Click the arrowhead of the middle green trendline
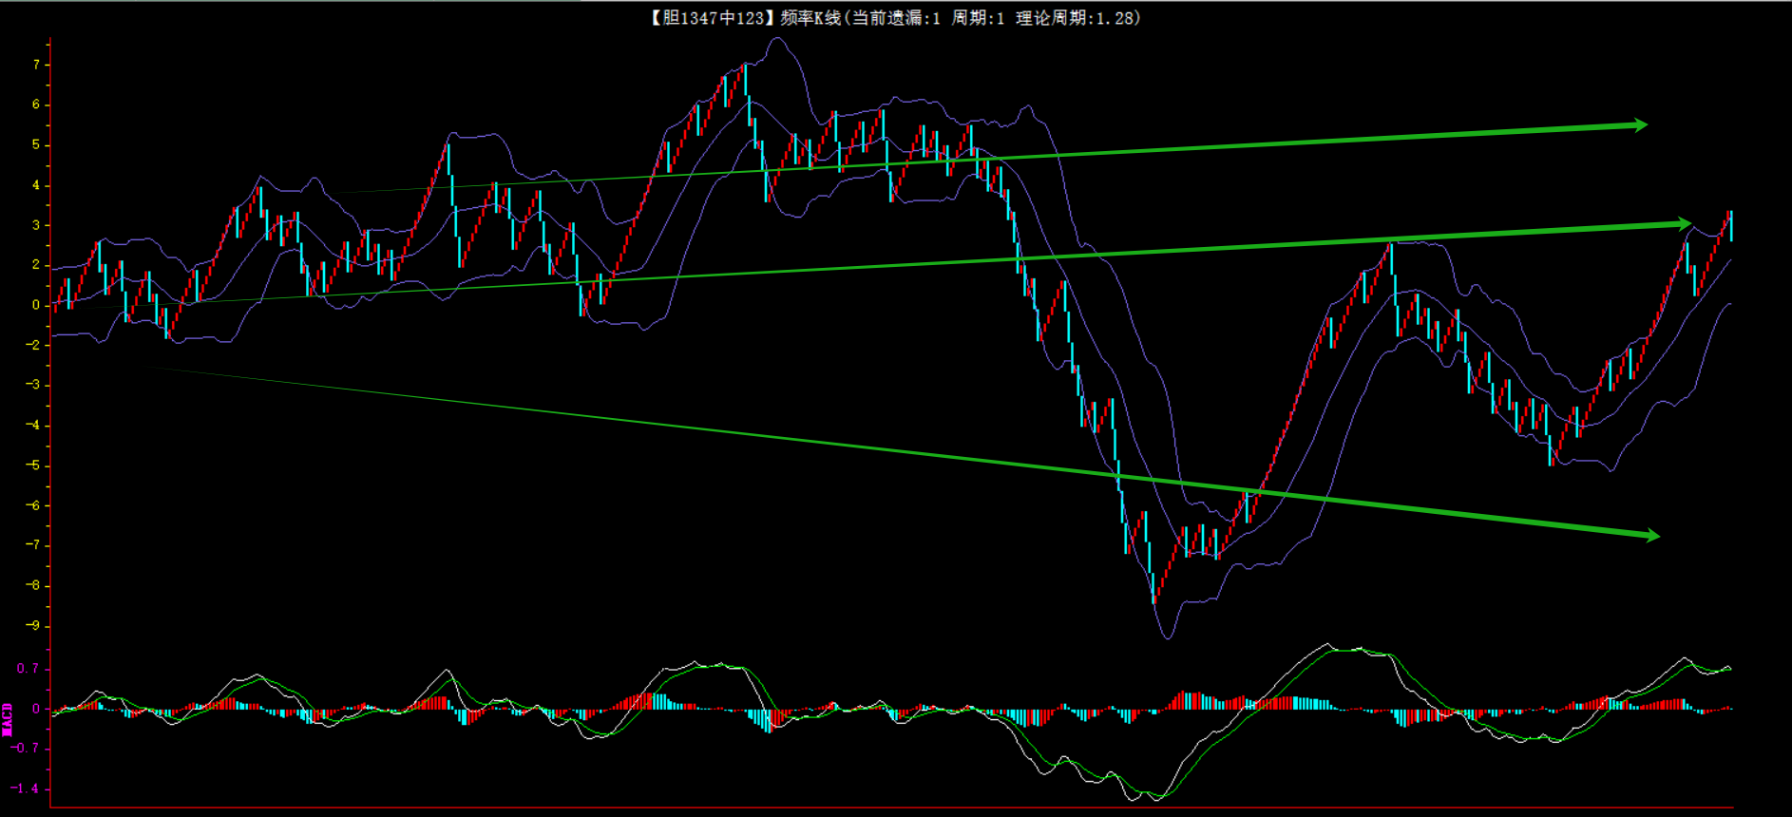This screenshot has width=1792, height=817. coord(1684,224)
